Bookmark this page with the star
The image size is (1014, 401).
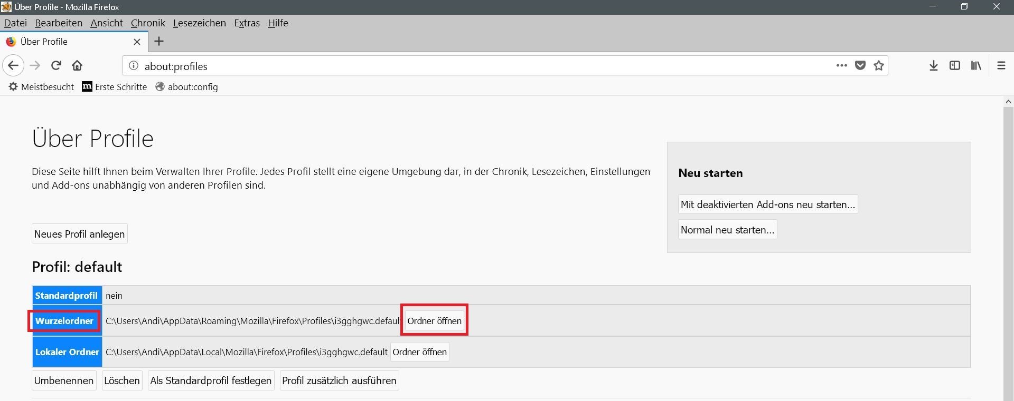coord(879,66)
